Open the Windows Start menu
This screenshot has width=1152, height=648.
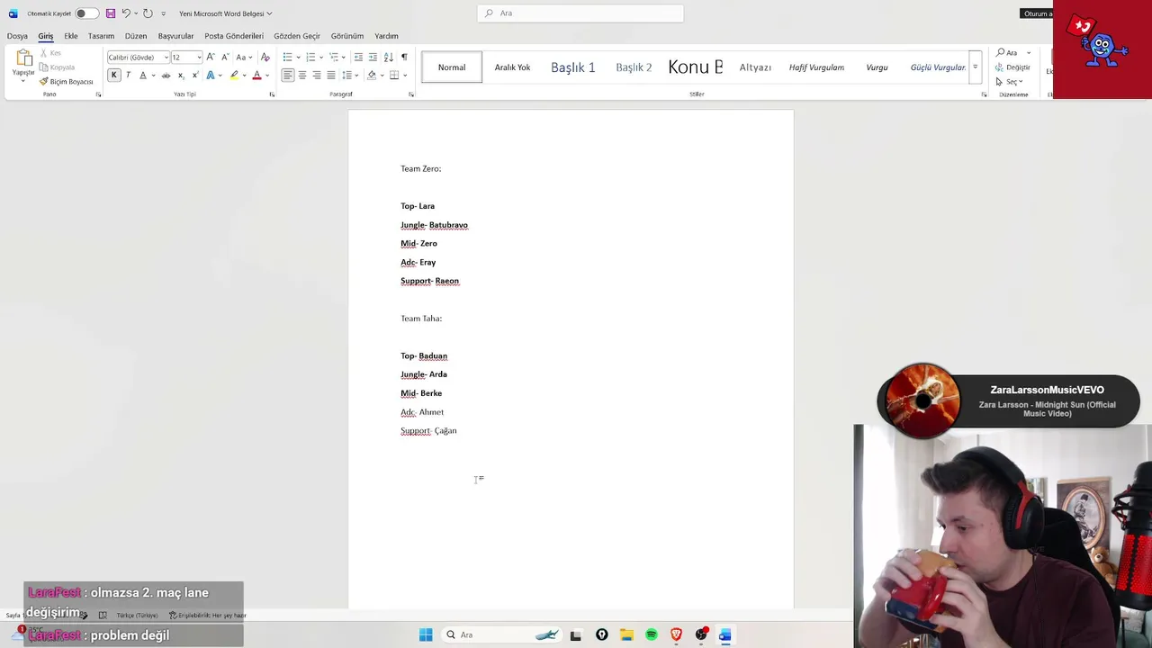point(426,634)
